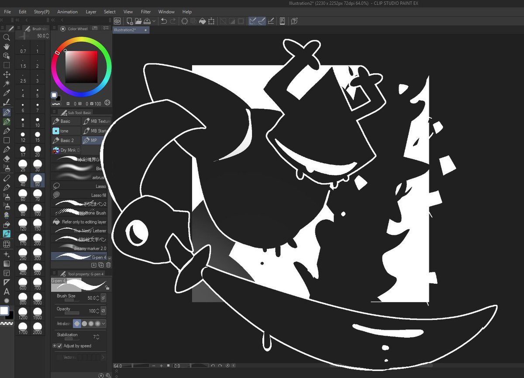Select the Eyedropper tool

click(7, 93)
